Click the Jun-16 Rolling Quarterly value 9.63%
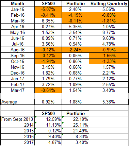Image resolution: width=129 pixels, height=146 pixels. (109, 38)
